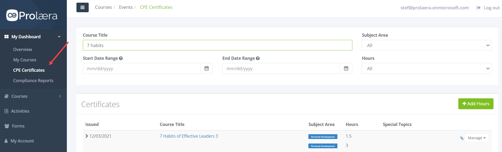Click the Prolaera logo
The width and height of the screenshot is (502, 152).
(x=32, y=15)
